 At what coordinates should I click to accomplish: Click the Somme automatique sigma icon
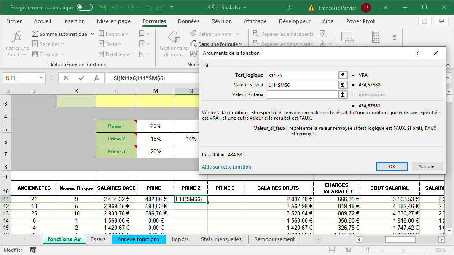coord(35,34)
